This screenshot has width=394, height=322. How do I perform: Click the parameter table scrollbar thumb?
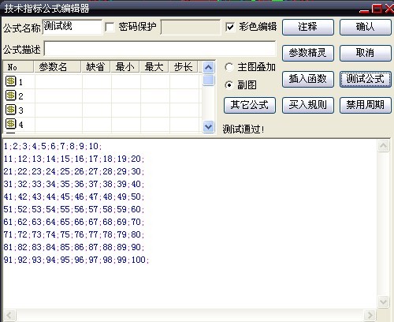coord(209,80)
